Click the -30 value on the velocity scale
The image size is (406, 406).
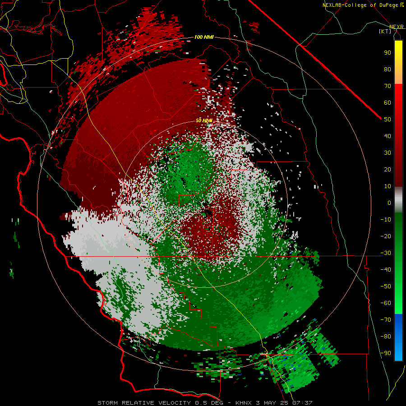tap(386, 253)
